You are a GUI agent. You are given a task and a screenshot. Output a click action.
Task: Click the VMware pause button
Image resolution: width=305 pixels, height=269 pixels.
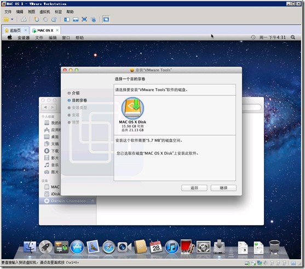coord(6,19)
